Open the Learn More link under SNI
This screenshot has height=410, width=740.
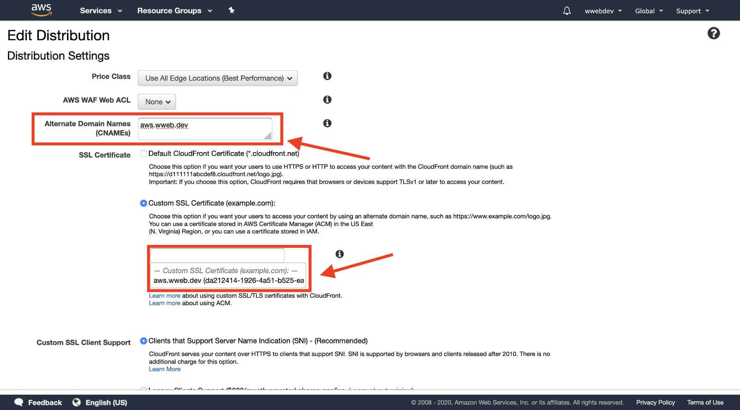coord(165,369)
